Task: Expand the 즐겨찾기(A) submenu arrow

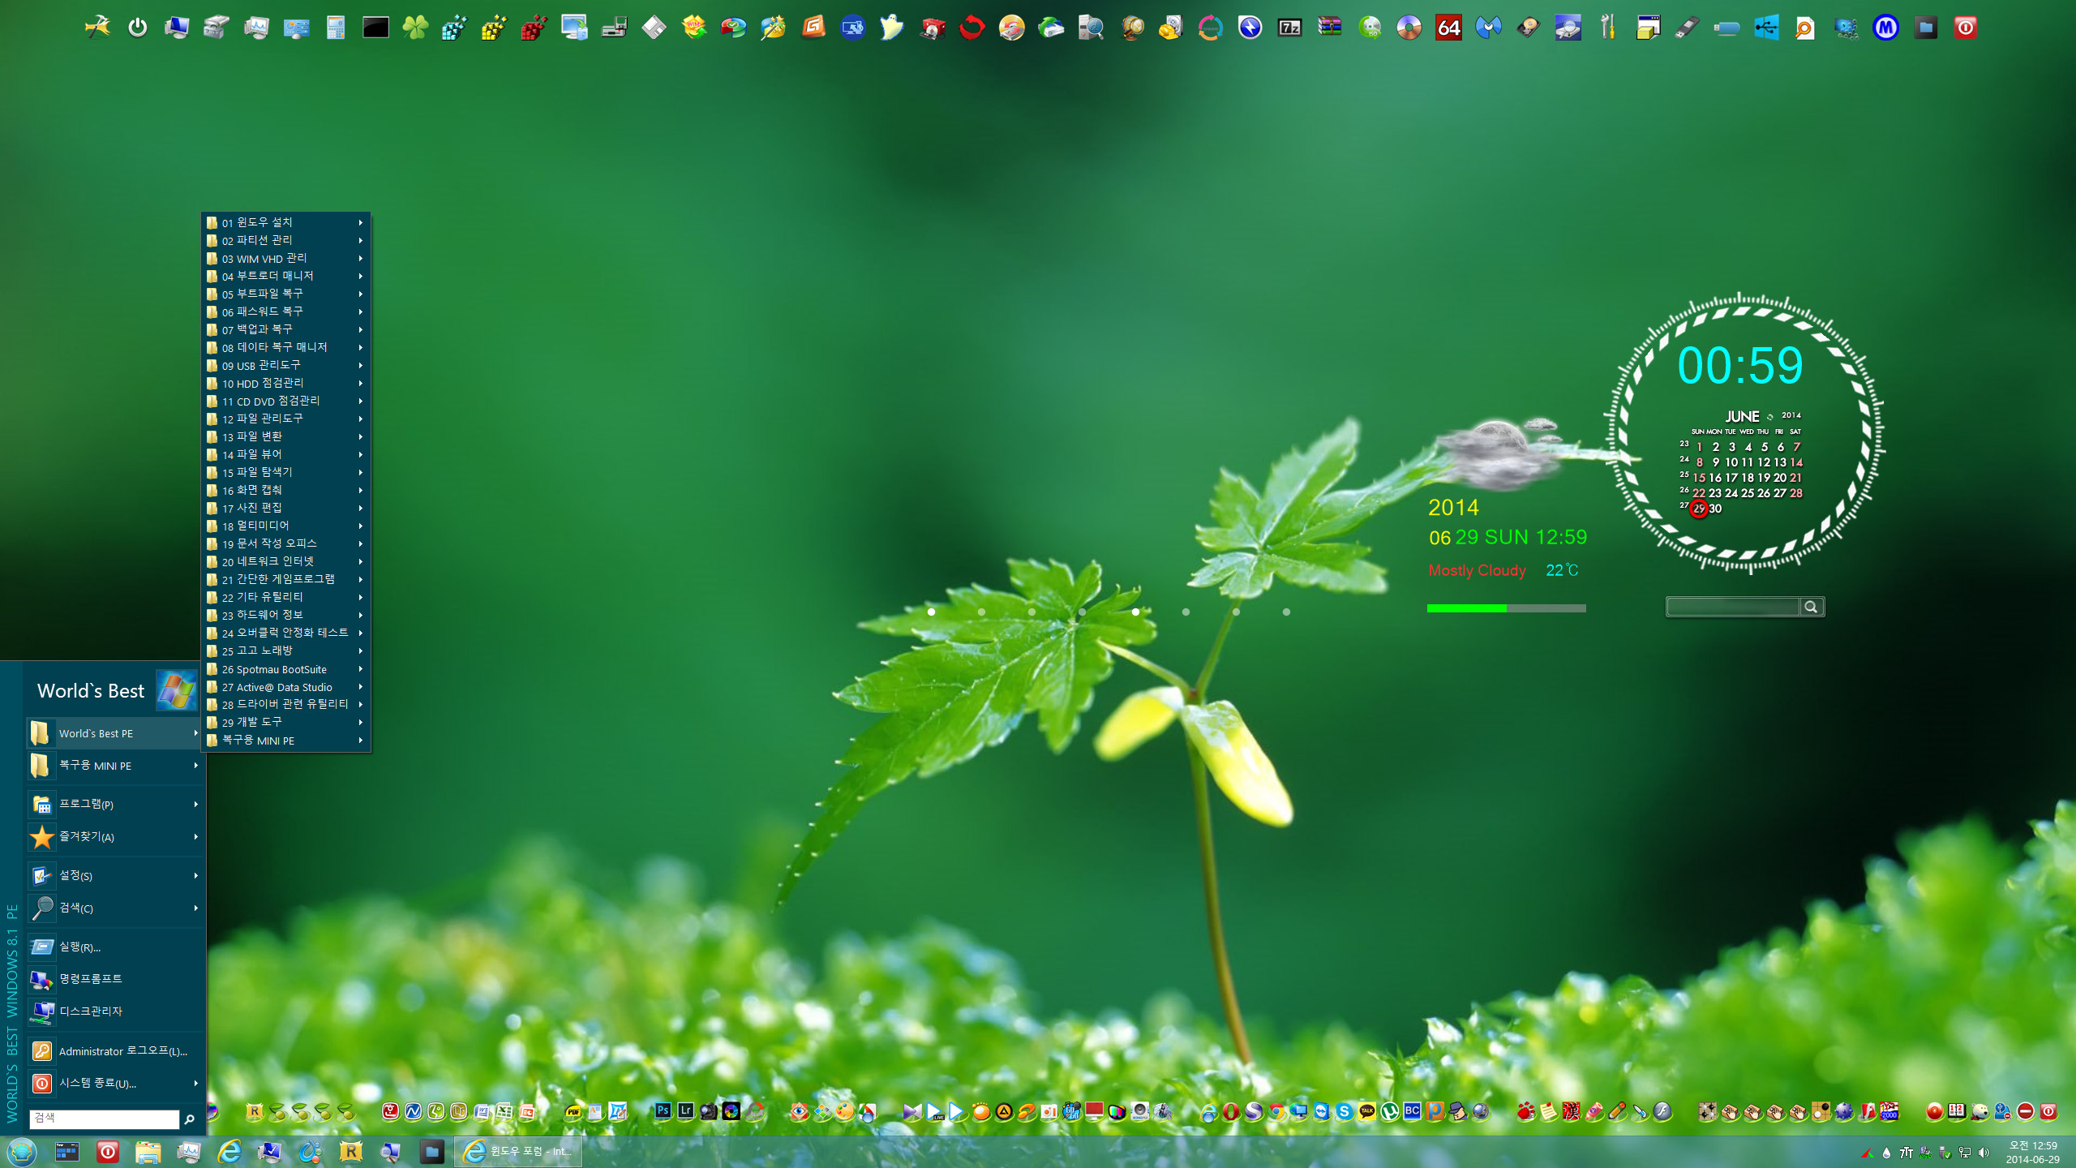Action: (195, 836)
